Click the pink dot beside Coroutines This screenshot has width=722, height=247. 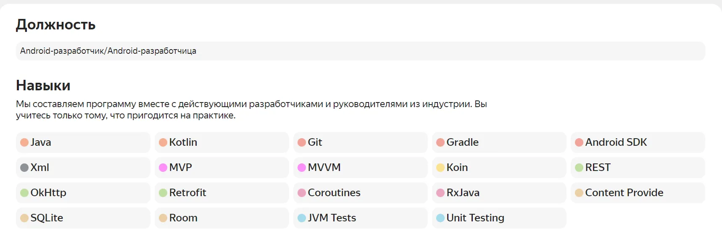pos(302,193)
